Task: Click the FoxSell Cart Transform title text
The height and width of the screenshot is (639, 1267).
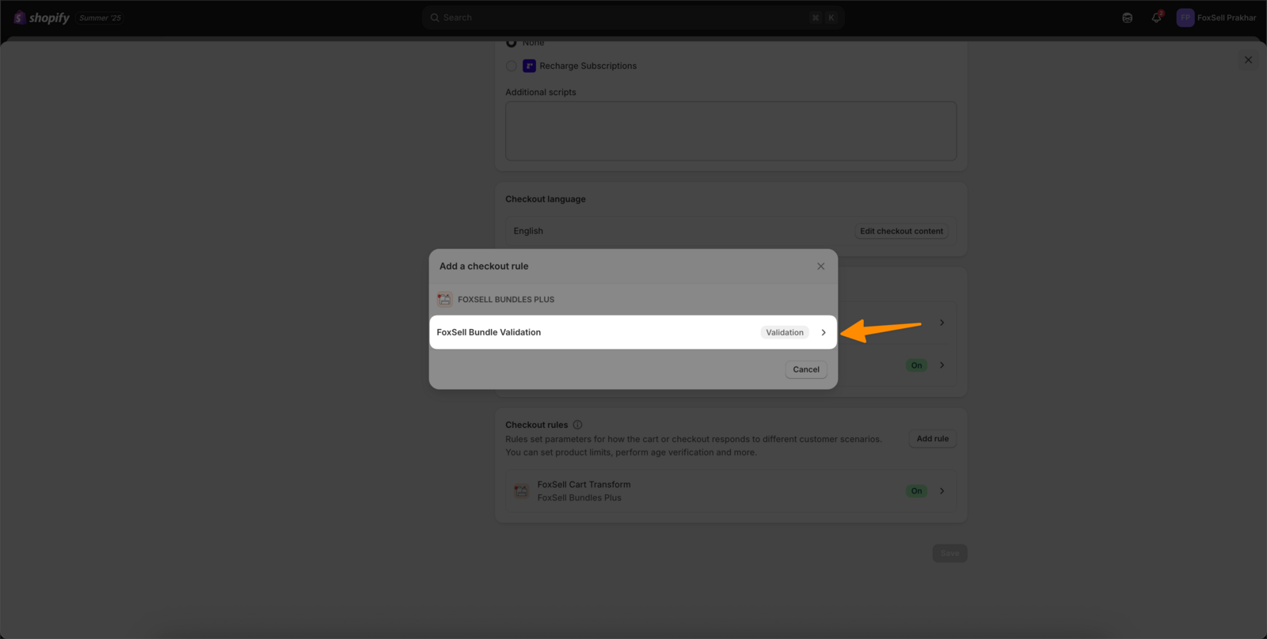Action: (584, 485)
